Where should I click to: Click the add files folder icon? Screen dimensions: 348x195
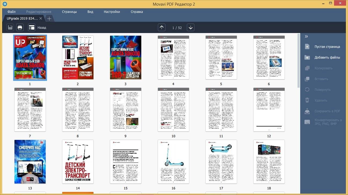click(x=307, y=57)
